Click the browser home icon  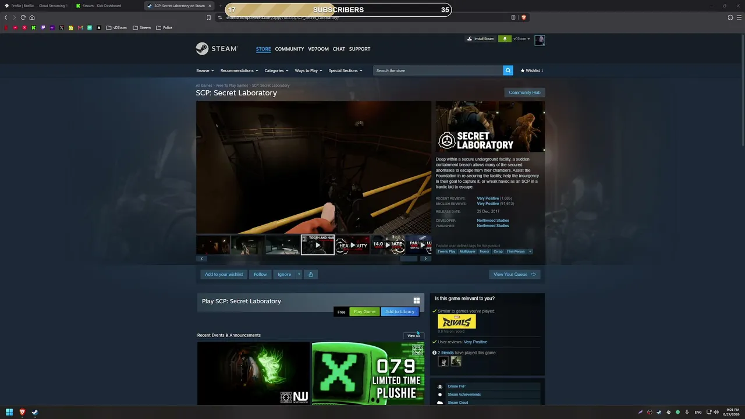[x=32, y=17]
